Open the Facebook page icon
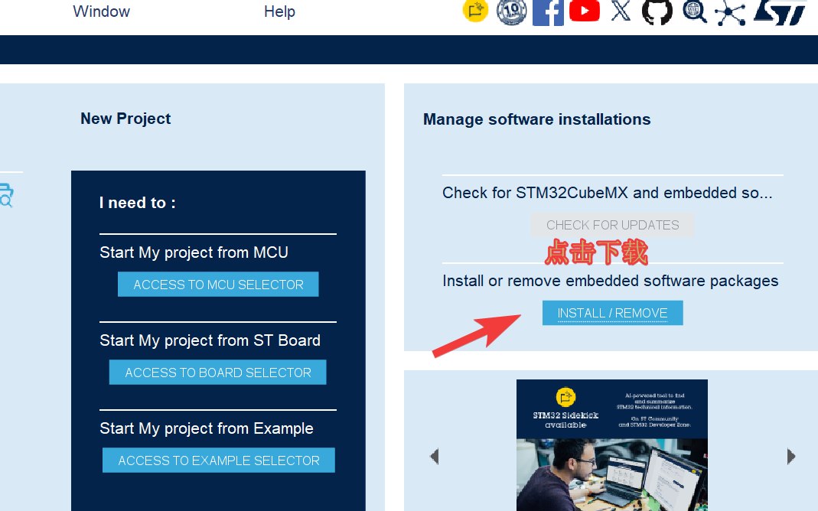The image size is (818, 511). point(548,12)
